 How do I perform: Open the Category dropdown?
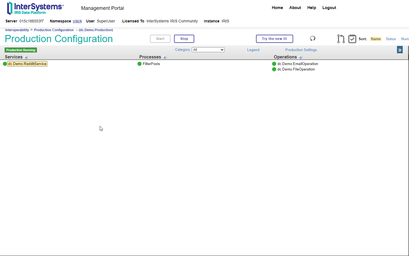pos(208,50)
